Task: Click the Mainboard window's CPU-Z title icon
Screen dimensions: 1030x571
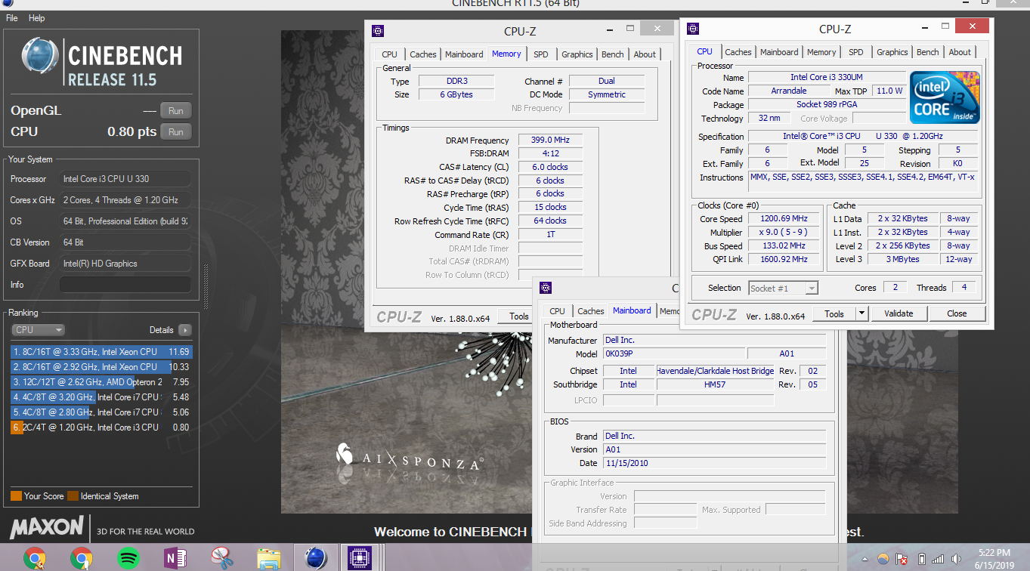Action: click(x=546, y=288)
